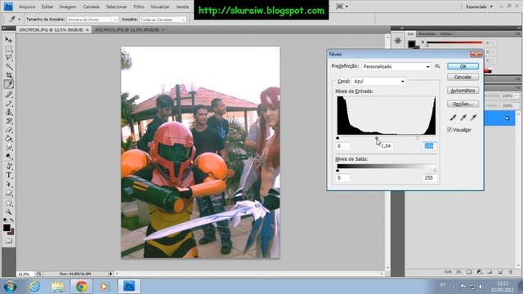This screenshot has width=523, height=294.
Task: Pick the black point eyedropper in Níveis
Action: pyautogui.click(x=453, y=118)
